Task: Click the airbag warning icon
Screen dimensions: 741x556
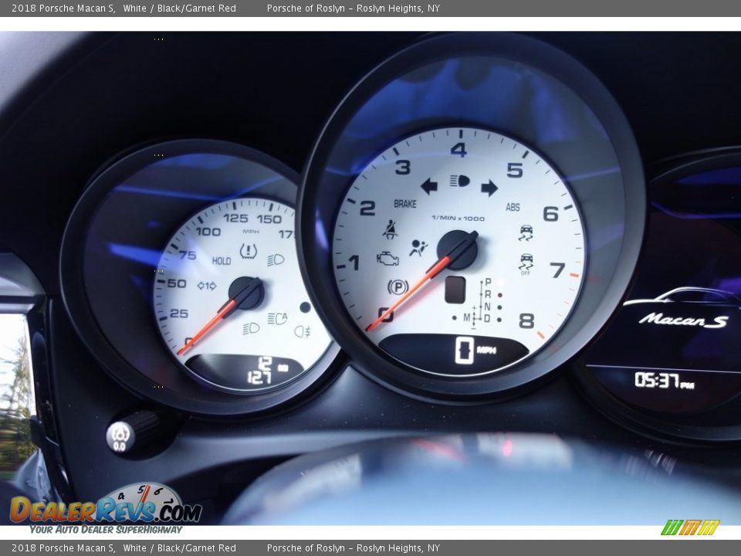Action: coord(418,248)
